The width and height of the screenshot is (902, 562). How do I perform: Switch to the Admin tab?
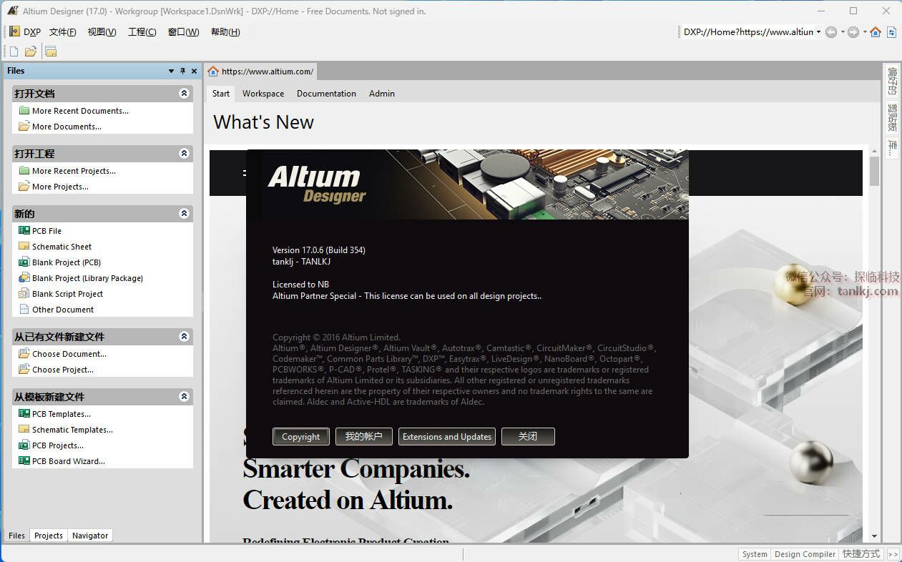click(382, 94)
